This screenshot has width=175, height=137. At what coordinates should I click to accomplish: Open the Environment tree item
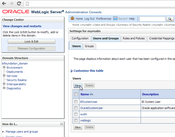click(x=14, y=68)
